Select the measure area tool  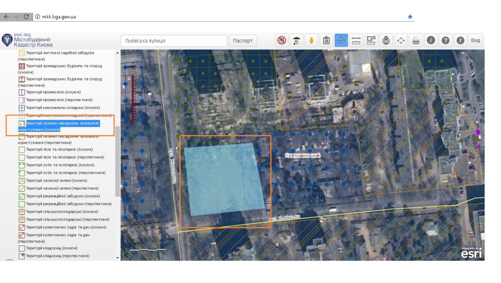371,41
